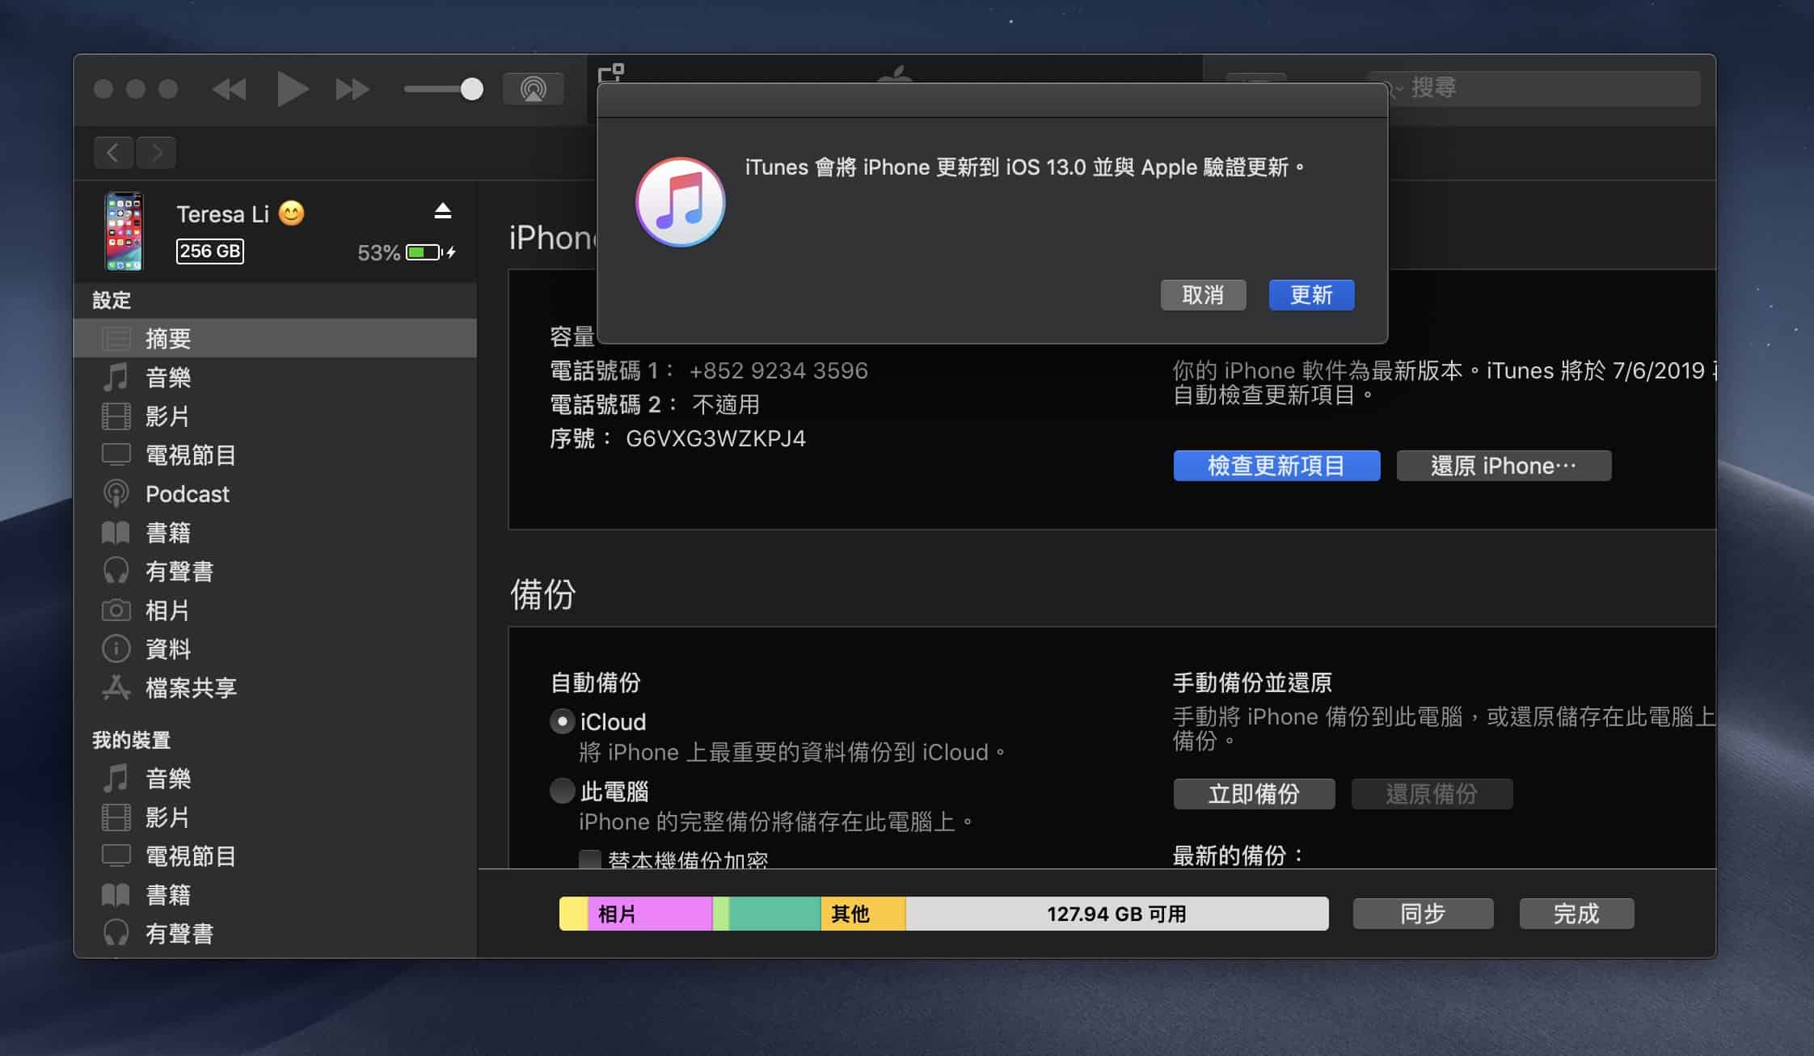Viewport: 1814px width, 1056px height.
Task: Click the 還原備份 button
Action: (1432, 794)
